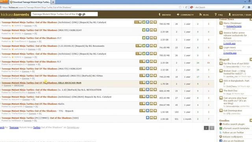
Task: Open the comments badge in RG Revenants row
Action: (139, 46)
